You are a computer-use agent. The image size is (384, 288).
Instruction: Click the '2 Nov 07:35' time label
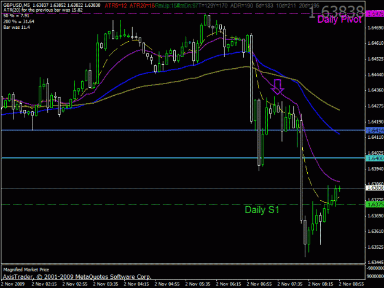[290, 284]
